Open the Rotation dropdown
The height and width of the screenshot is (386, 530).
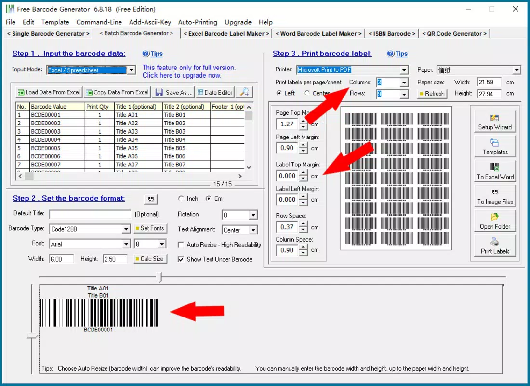[x=253, y=215]
